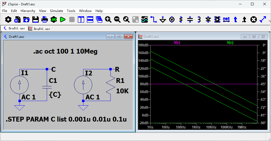Switch to the waveform Draft1.asc tab
Screen dimensions: 271x141
tap(39, 29)
